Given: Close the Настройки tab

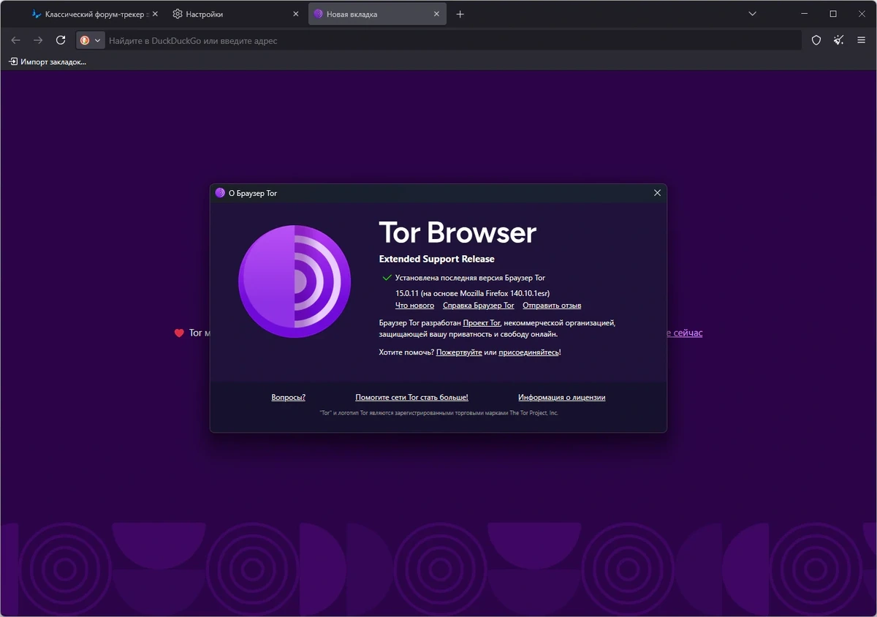Looking at the screenshot, I should pyautogui.click(x=295, y=14).
